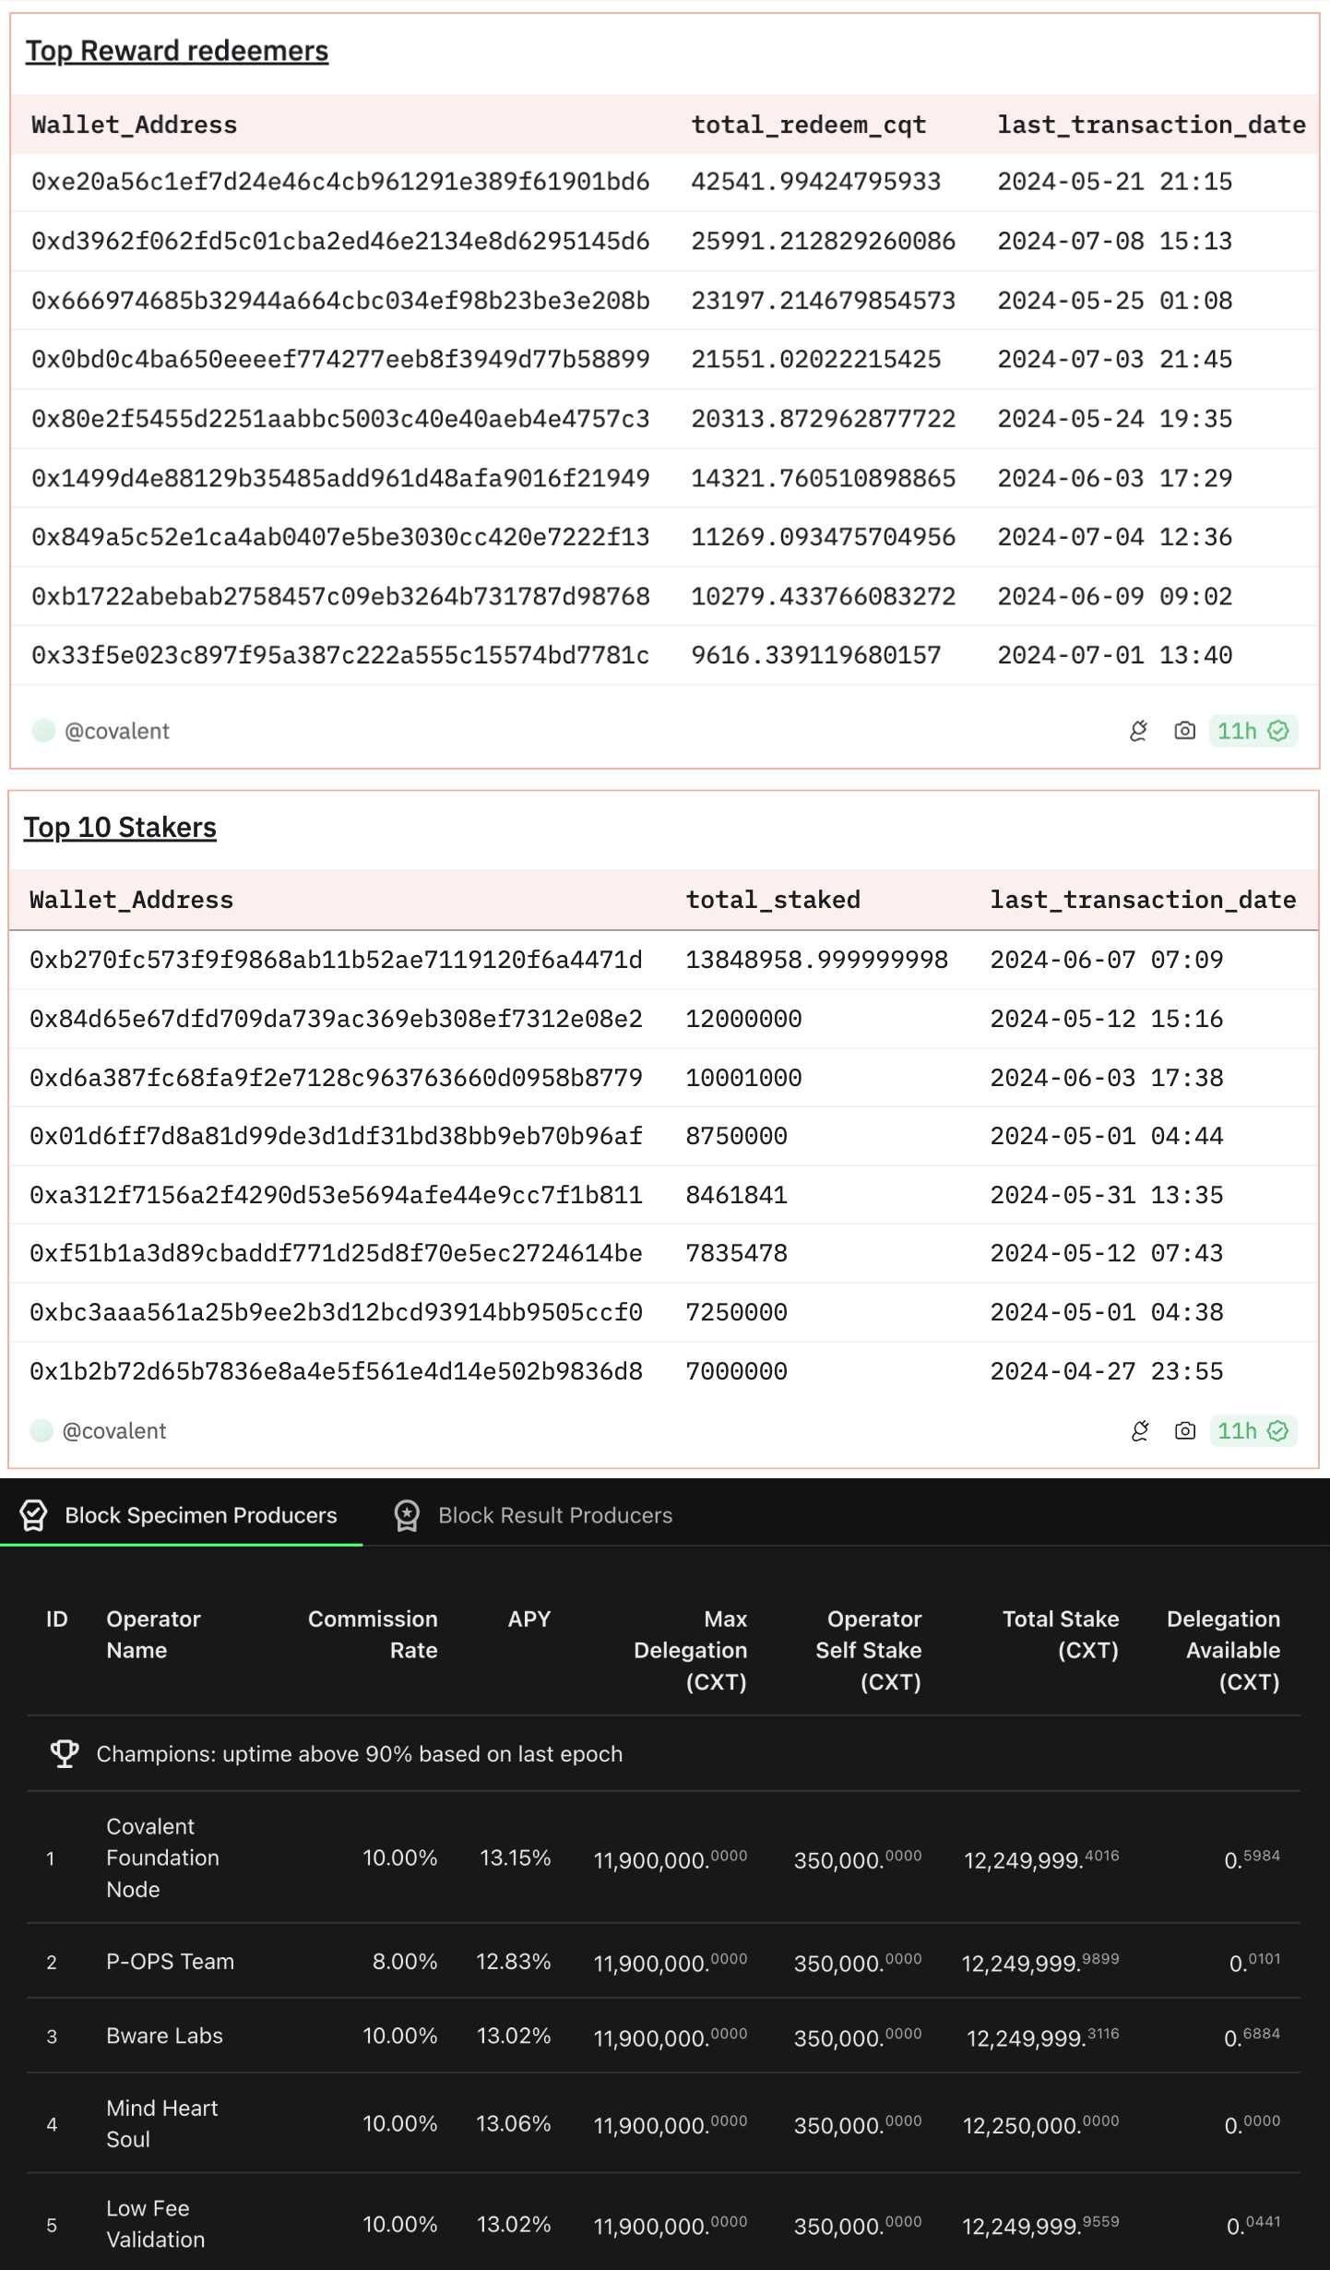Click redeem value 9616.339119680157
The image size is (1330, 2270).
816,655
